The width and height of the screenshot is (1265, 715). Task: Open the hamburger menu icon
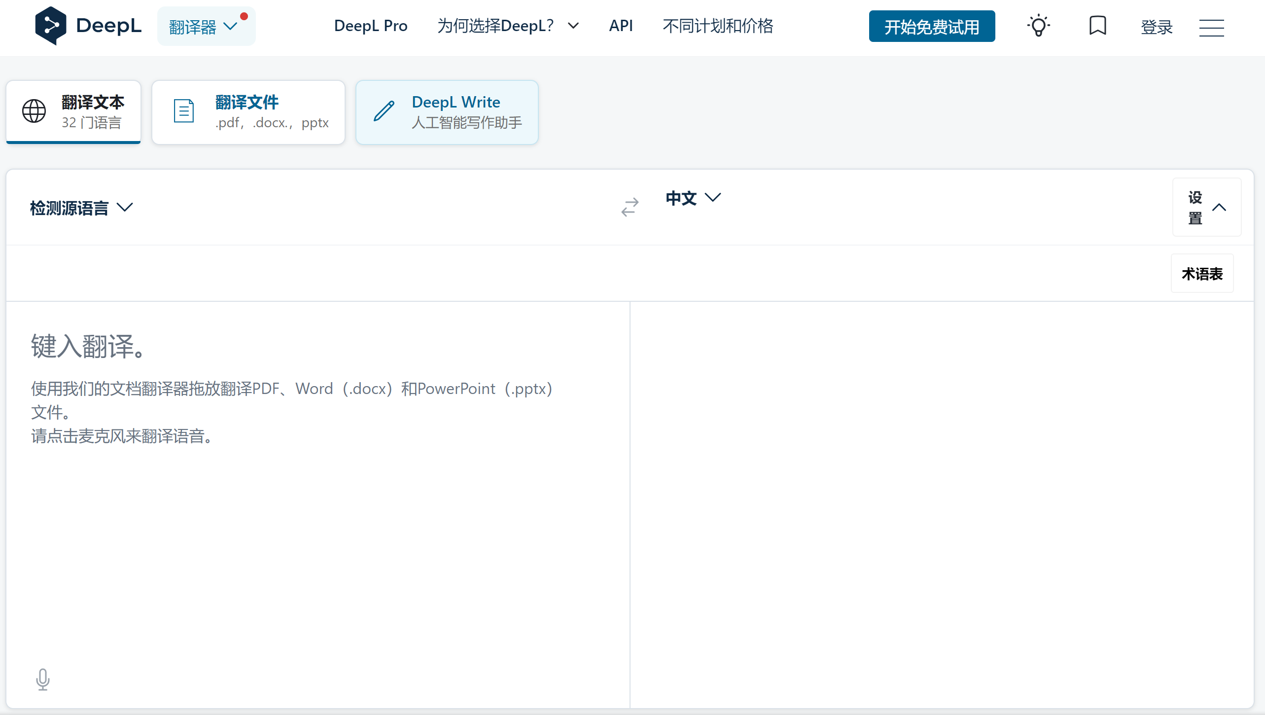[x=1211, y=28]
